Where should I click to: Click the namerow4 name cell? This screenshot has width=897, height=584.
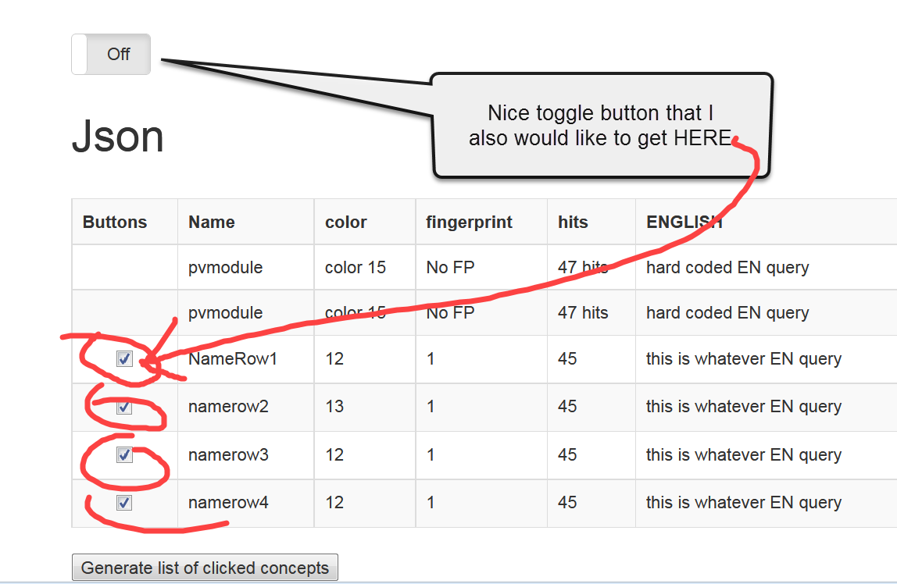pyautogui.click(x=228, y=503)
